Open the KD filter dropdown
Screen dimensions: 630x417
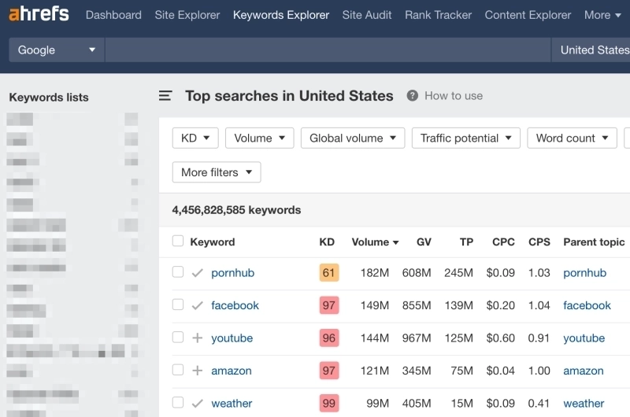(195, 138)
